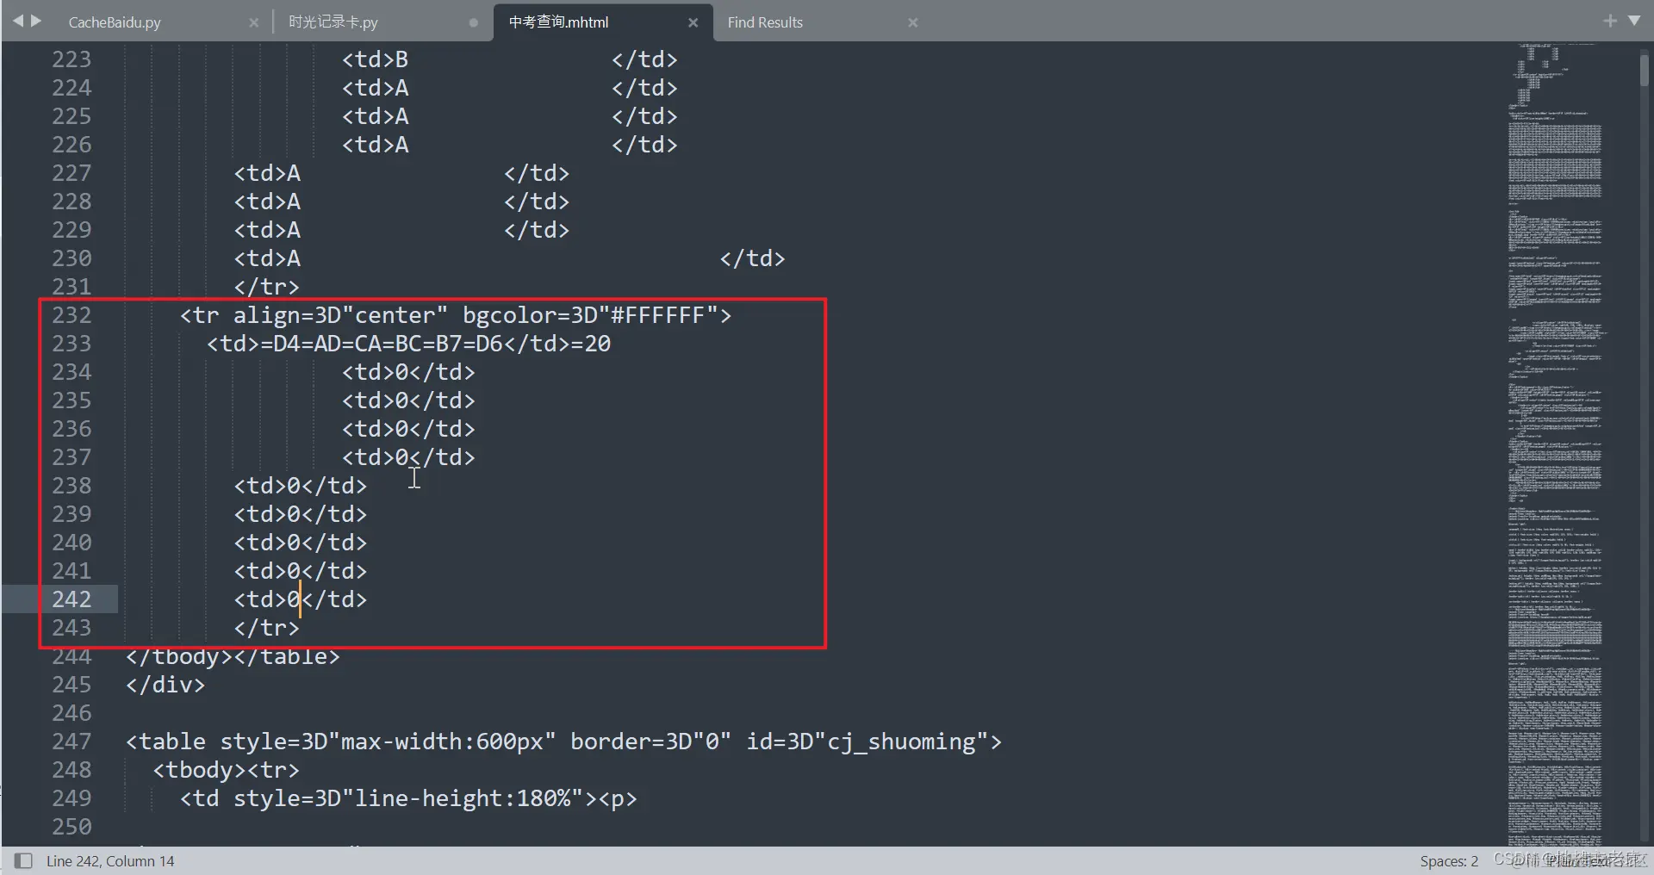Click the minimap code overview
This screenshot has width=1654, height=875.
(1555, 444)
